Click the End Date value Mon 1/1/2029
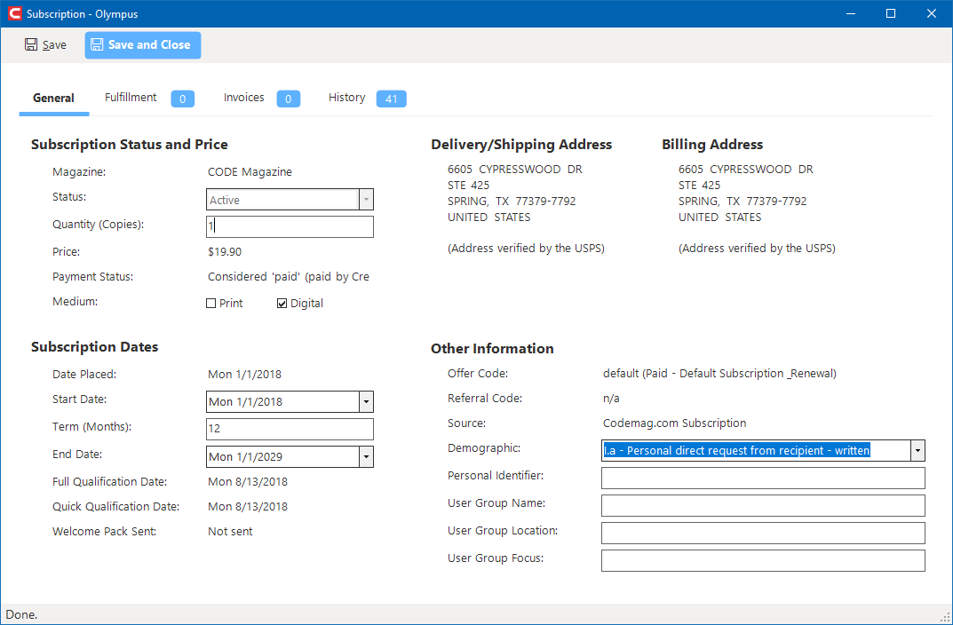Viewport: 953px width, 625px height. [x=245, y=456]
